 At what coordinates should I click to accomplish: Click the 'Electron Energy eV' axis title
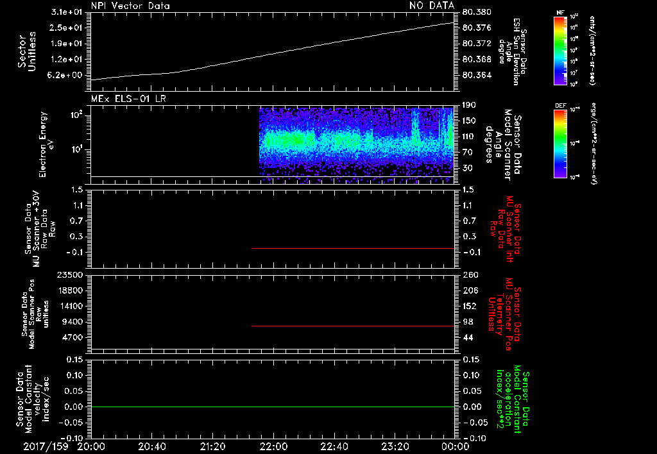47,144
